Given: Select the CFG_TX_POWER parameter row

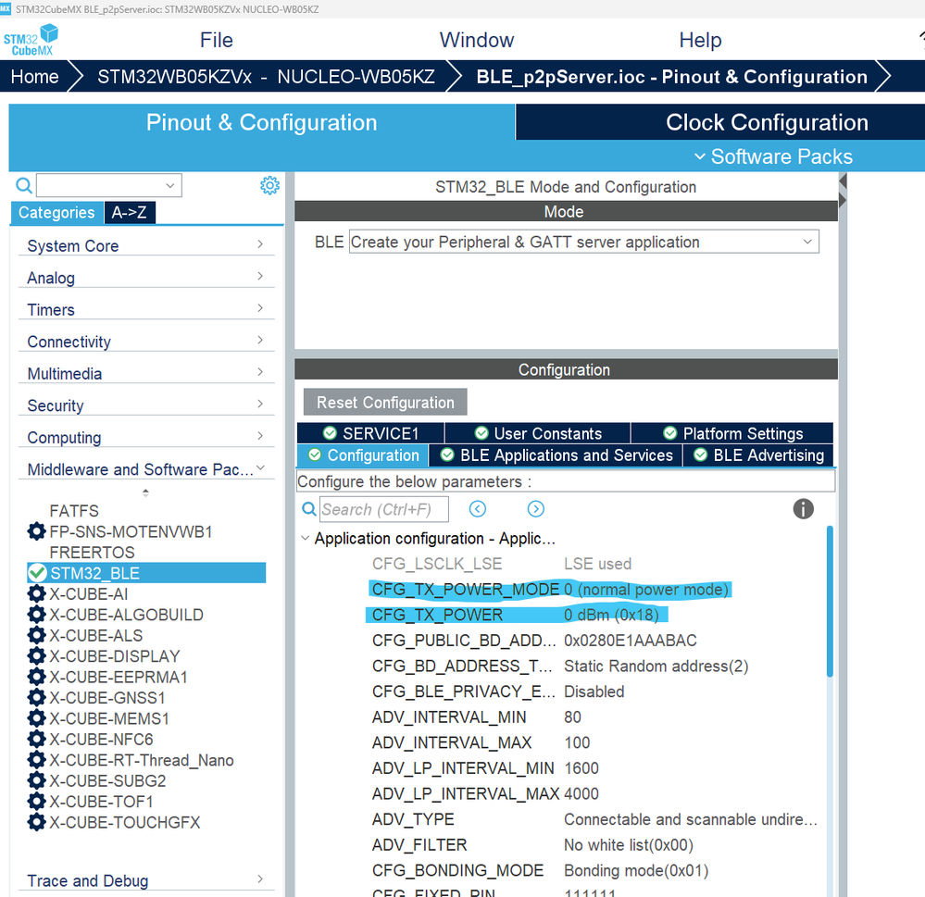Looking at the screenshot, I should tap(518, 615).
